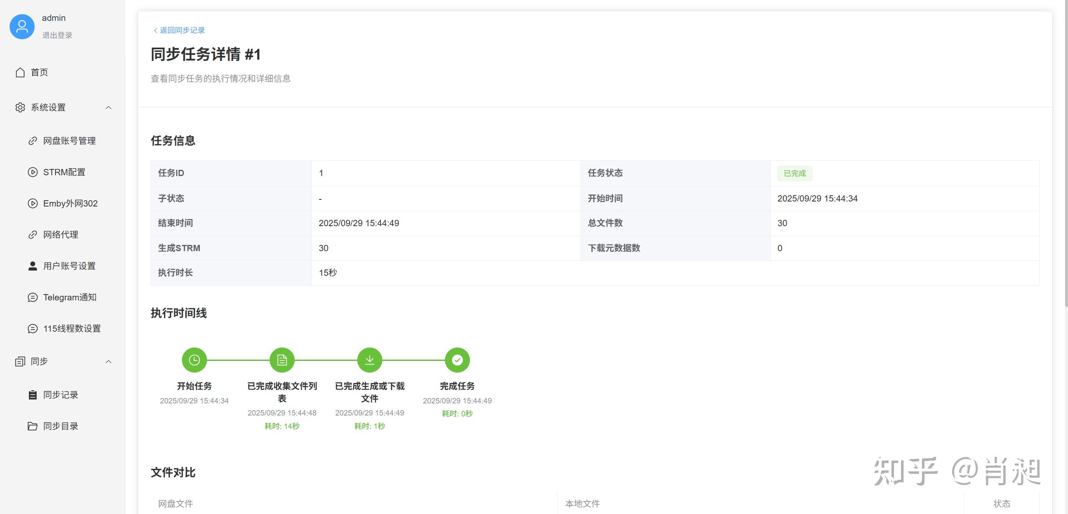Open Telegram通知 settings

(x=63, y=297)
